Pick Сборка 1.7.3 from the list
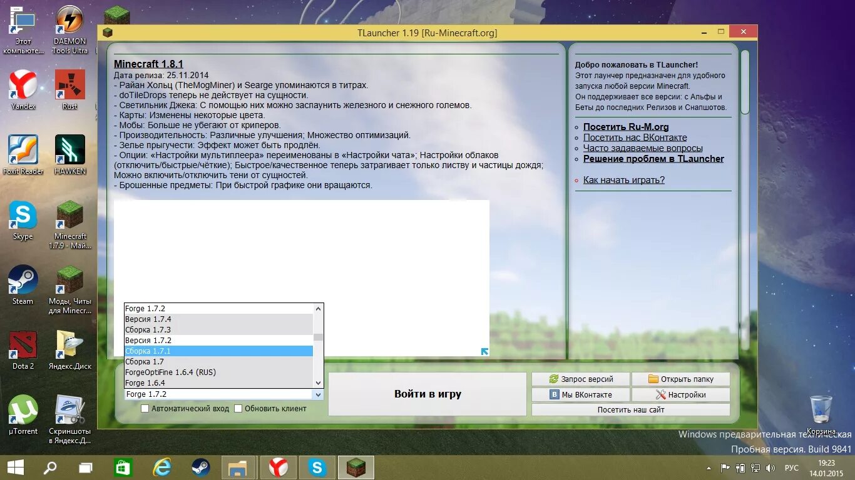Image resolution: width=855 pixels, height=480 pixels. (218, 330)
